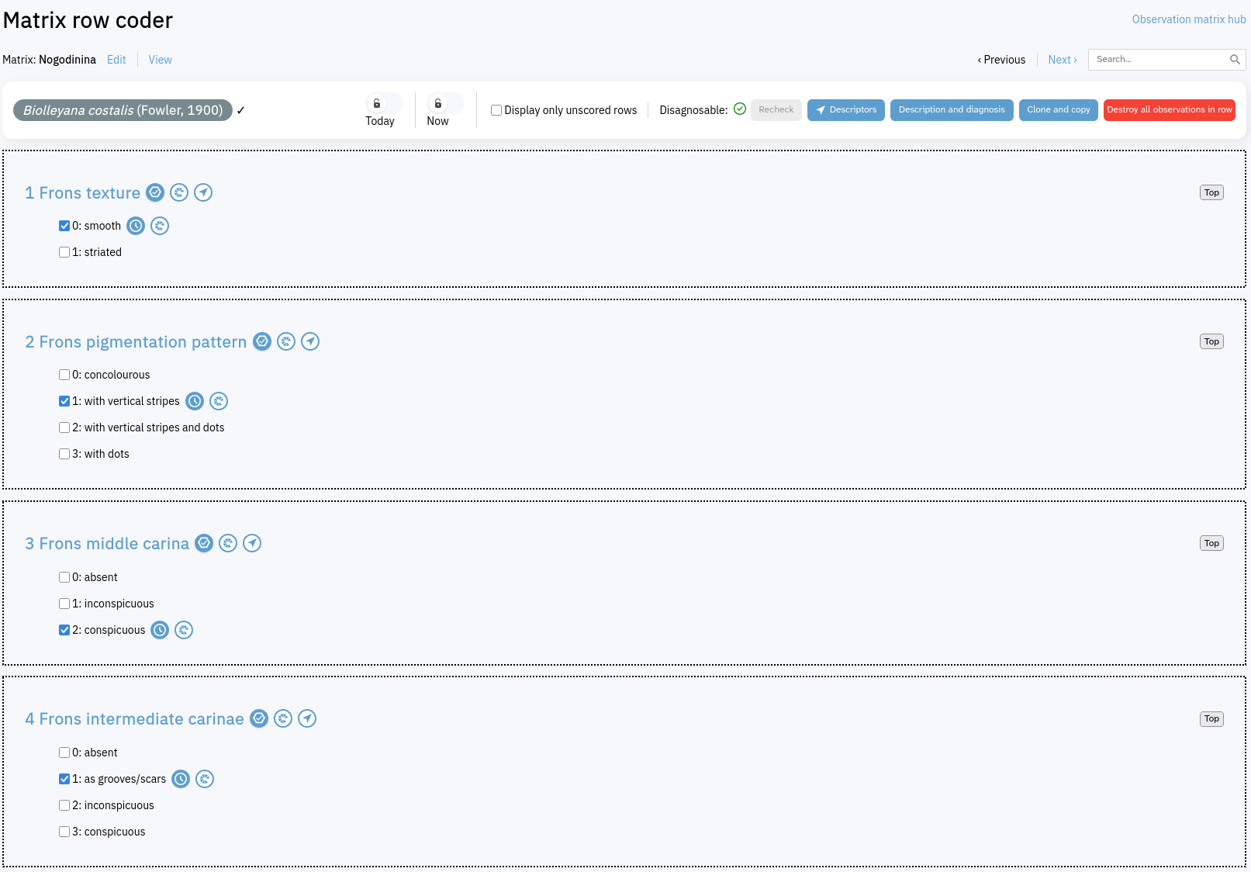Image resolution: width=1251 pixels, height=872 pixels.
Task: Focus the Search input field
Action: [x=1159, y=60]
